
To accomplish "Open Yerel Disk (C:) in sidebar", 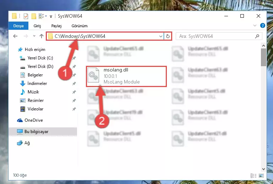I will coord(40,58).
